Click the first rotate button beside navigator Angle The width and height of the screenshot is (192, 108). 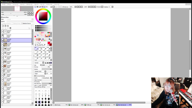tap(28, 15)
